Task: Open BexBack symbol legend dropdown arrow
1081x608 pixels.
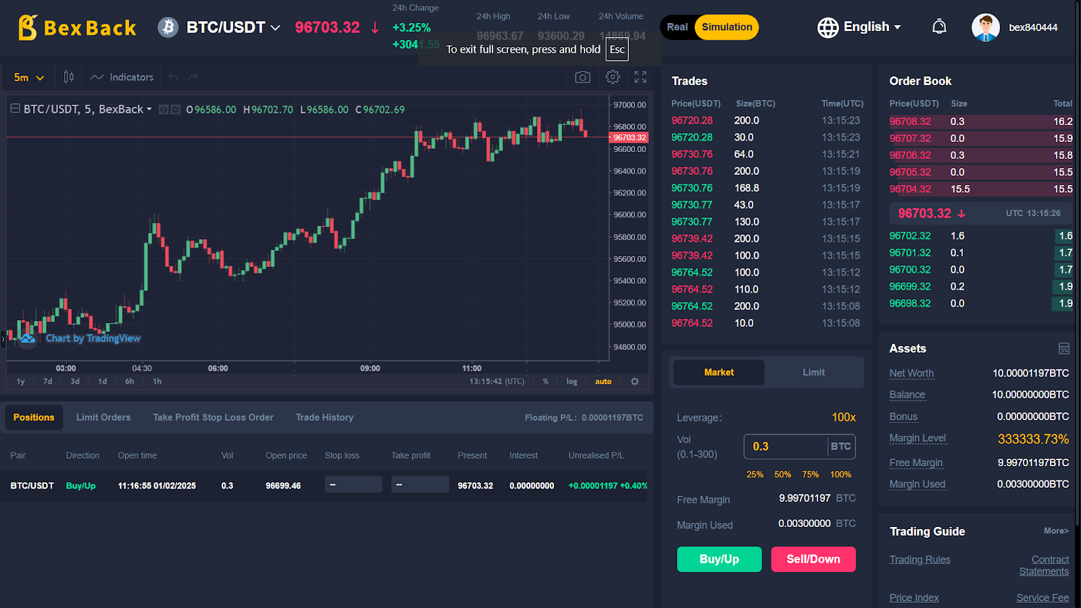Action: pyautogui.click(x=149, y=109)
